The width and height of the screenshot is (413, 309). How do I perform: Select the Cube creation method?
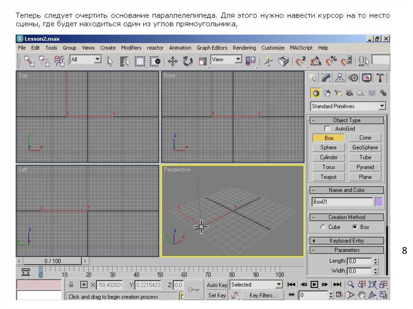click(323, 227)
